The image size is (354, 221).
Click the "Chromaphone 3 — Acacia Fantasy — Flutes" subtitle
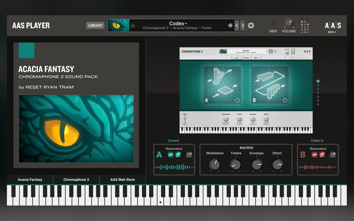click(177, 28)
